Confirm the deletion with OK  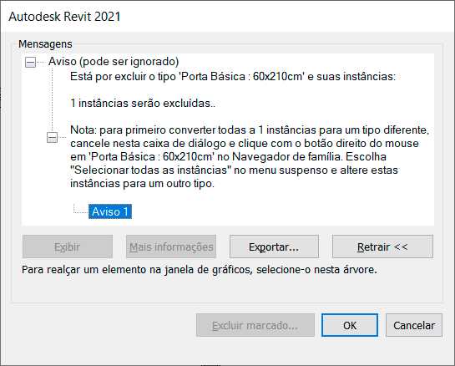[x=350, y=325]
